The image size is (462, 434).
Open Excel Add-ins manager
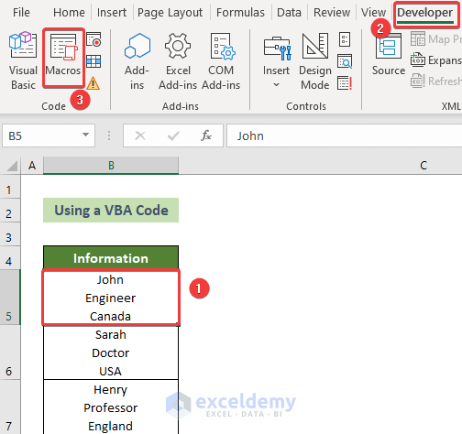pos(178,61)
